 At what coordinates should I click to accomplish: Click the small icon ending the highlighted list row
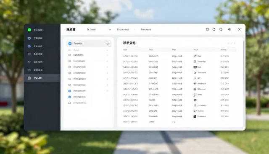coord(108,44)
